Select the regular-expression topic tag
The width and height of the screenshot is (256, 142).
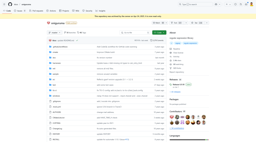190,43
